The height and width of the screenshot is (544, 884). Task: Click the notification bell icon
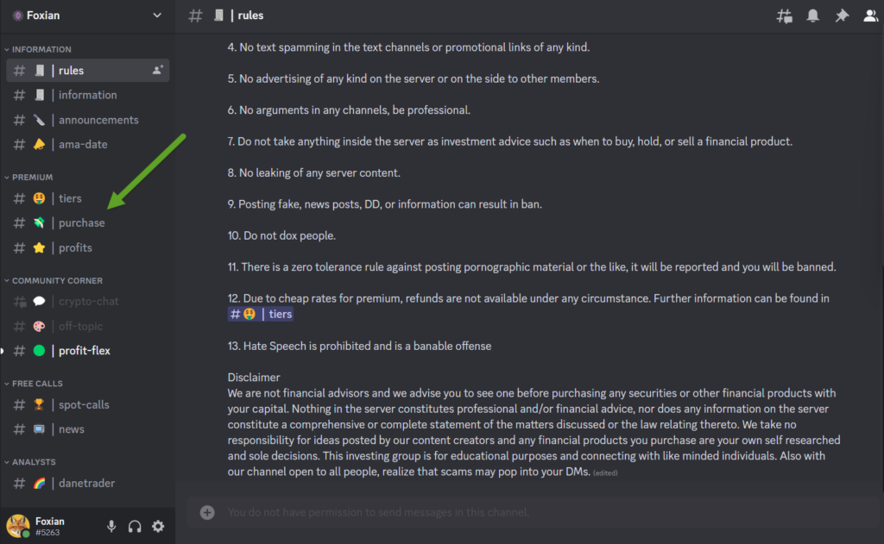click(x=812, y=16)
